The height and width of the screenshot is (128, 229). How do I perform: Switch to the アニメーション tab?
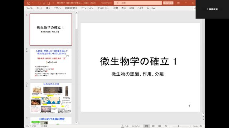[x=87, y=8]
